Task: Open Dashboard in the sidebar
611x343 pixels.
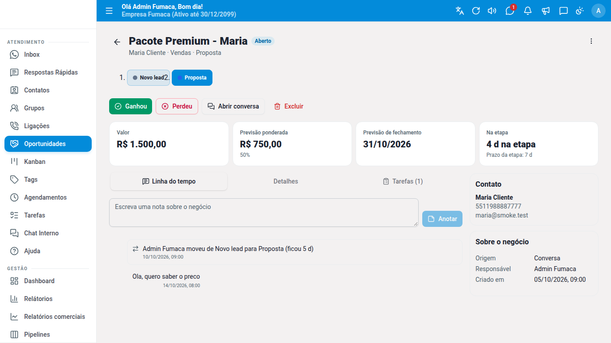Action: [48, 281]
